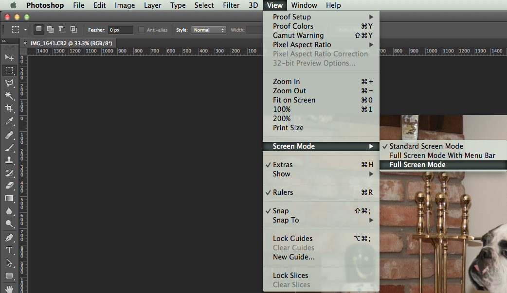Click Fit on Screen menu item
The width and height of the screenshot is (507, 293).
321,100
